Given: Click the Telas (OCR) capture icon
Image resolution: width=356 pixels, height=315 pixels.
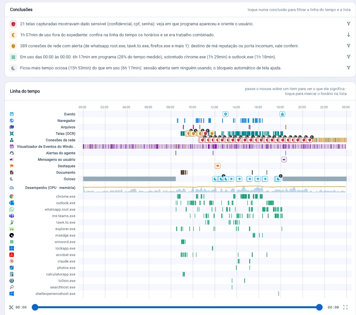Looking at the screenshot, I should (x=12, y=134).
